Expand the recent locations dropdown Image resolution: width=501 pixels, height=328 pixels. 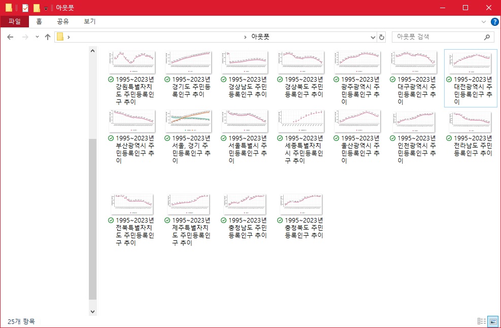[37, 37]
